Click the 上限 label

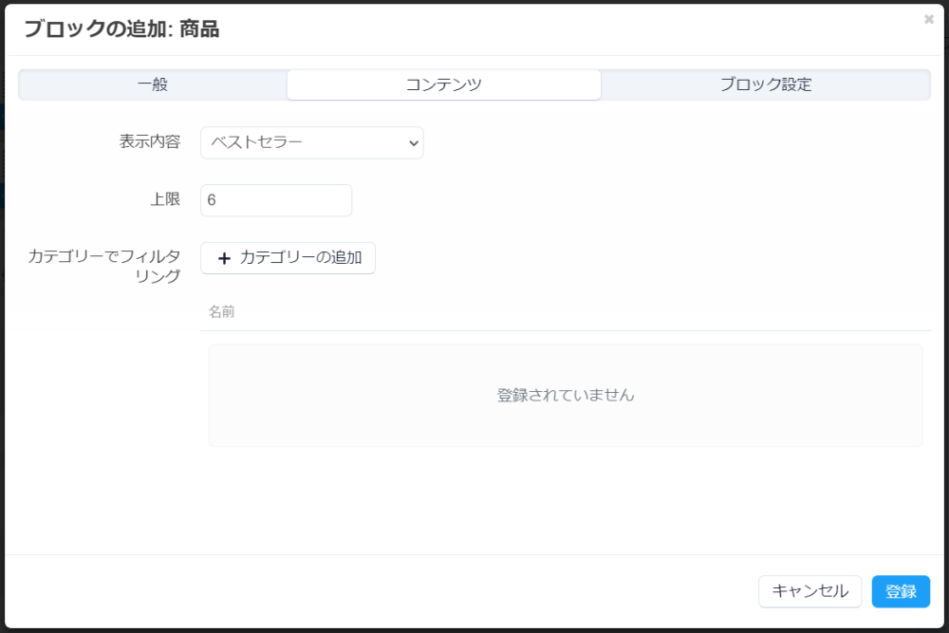pos(165,199)
